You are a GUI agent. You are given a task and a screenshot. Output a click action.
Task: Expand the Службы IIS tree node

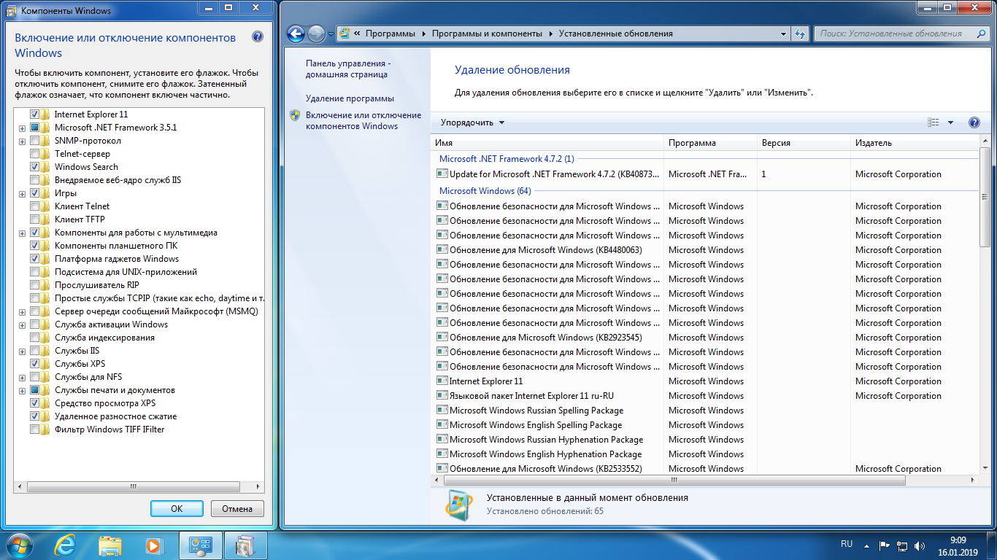click(23, 351)
